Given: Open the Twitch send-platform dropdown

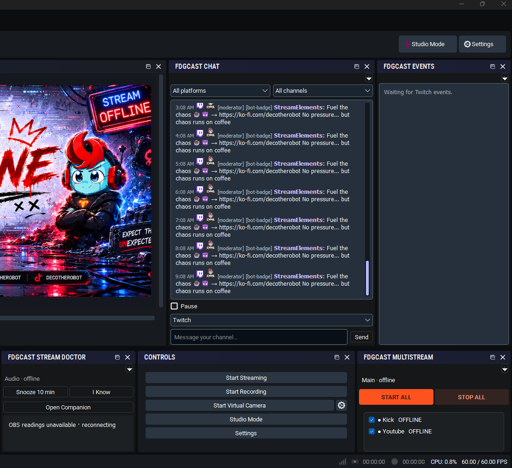Looking at the screenshot, I should 272,320.
